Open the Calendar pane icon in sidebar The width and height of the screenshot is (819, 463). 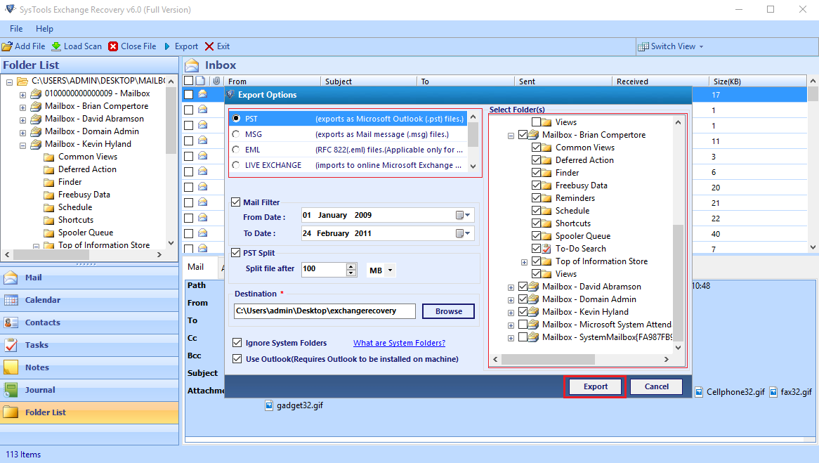click(x=11, y=300)
